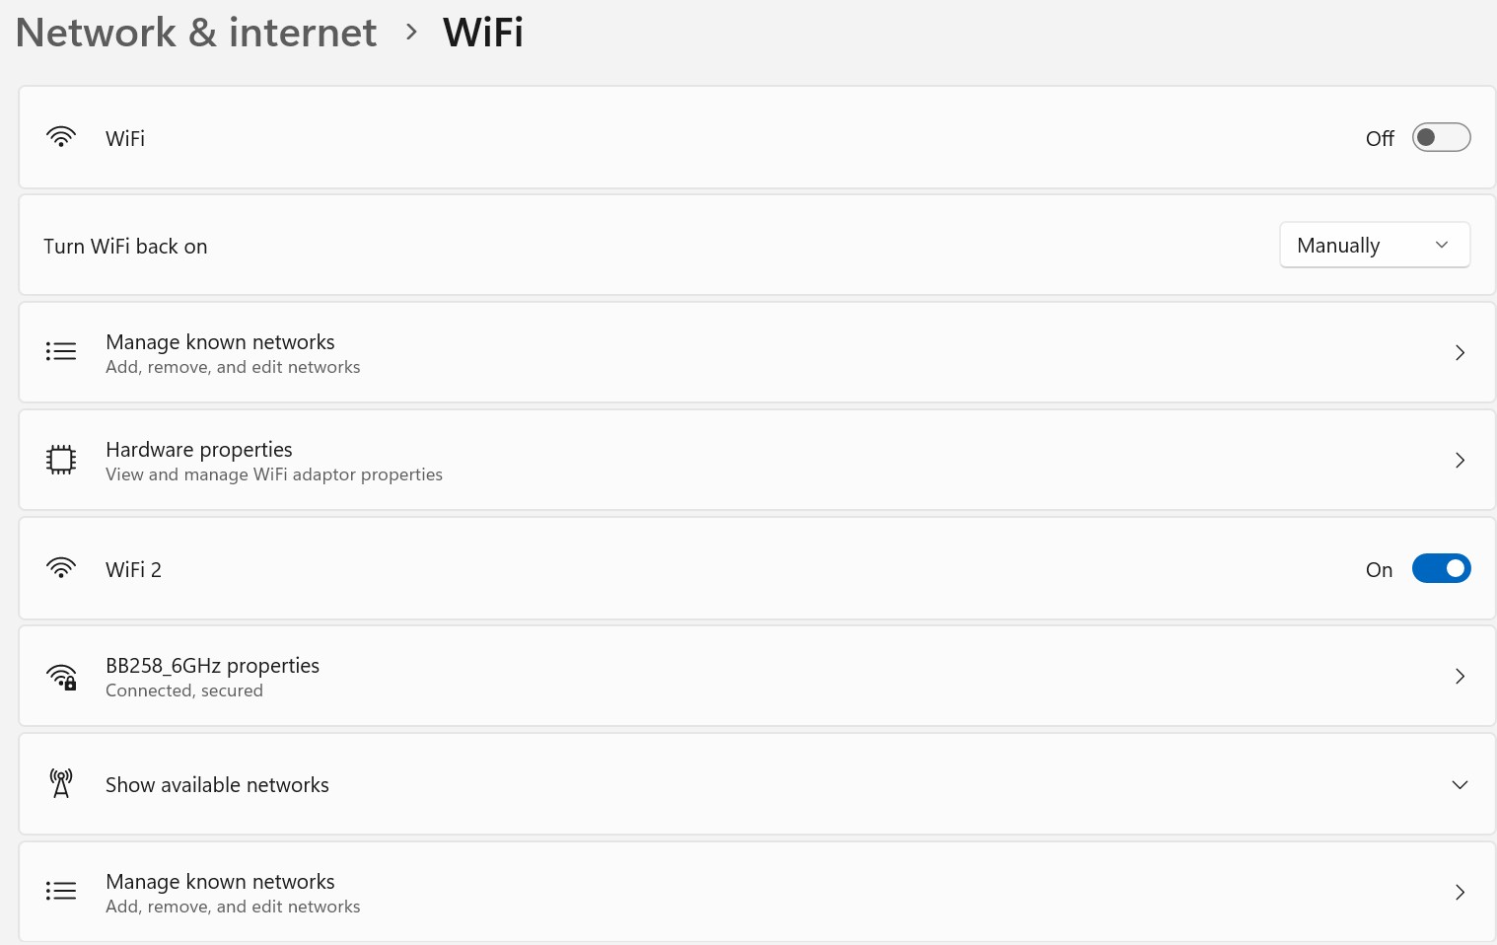Click the On label next to WiFi 2
The image size is (1497, 945).
pyautogui.click(x=1379, y=569)
